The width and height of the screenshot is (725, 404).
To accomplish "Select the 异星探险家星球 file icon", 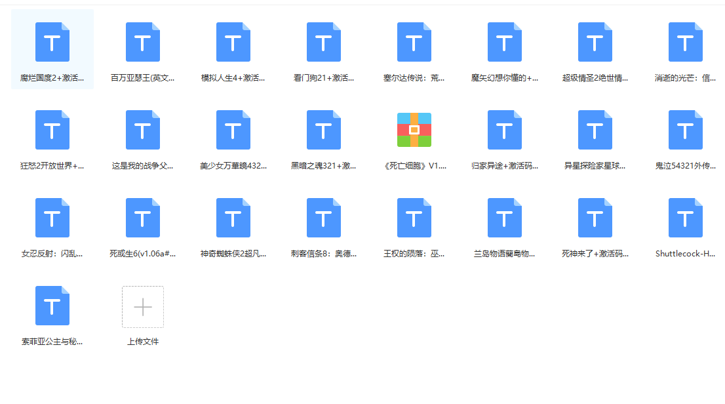I will [595, 130].
